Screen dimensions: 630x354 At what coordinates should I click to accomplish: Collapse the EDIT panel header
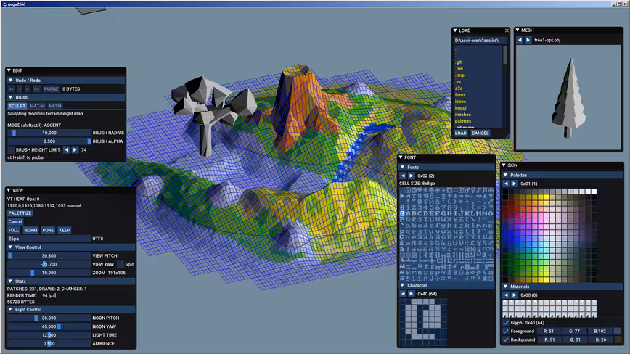pyautogui.click(x=9, y=70)
